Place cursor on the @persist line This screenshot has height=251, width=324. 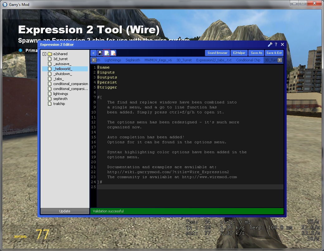pos(107,82)
